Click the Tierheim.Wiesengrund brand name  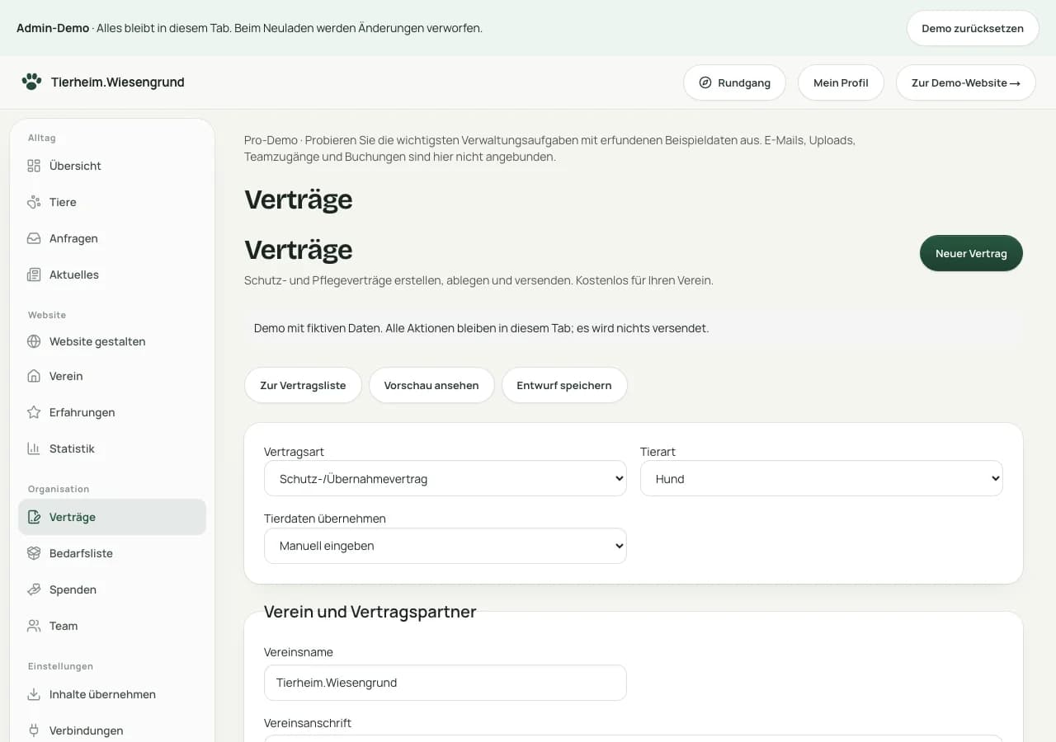pos(118,82)
